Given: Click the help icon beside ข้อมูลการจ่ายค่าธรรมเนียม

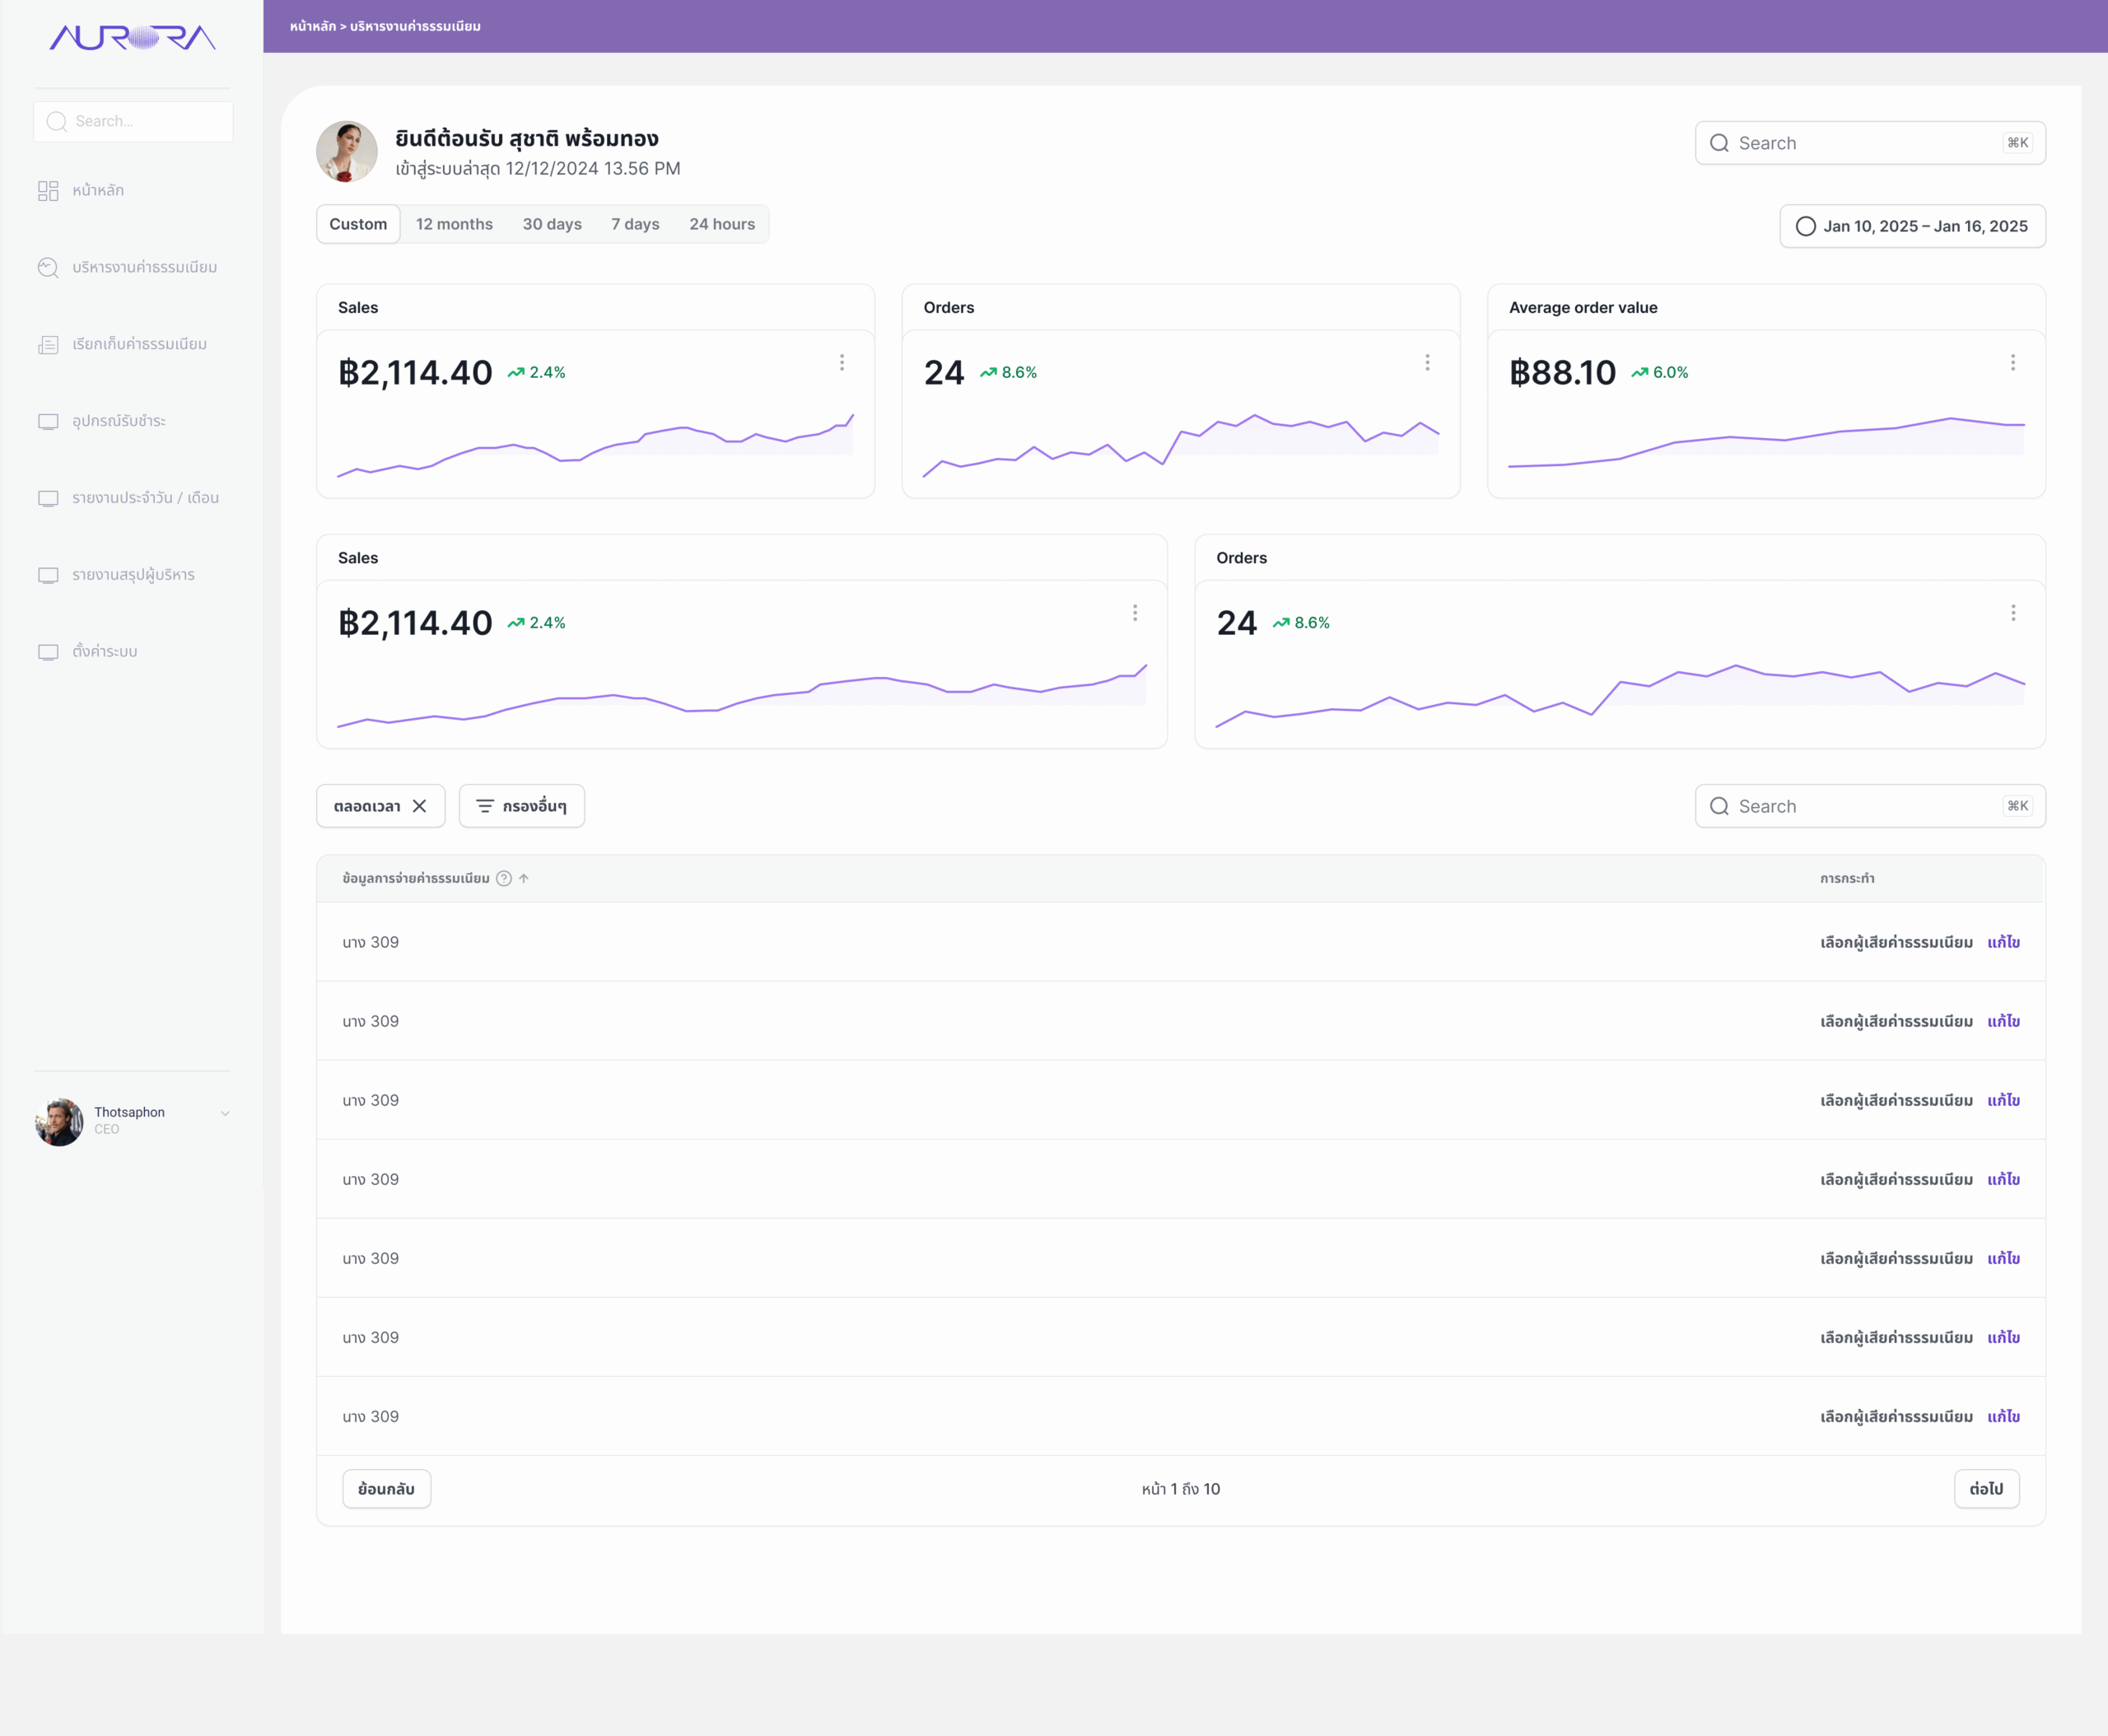Looking at the screenshot, I should [x=504, y=879].
